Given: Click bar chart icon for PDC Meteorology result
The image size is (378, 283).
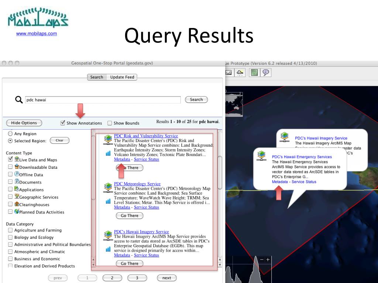Looking at the screenshot, I should coord(108,201).
